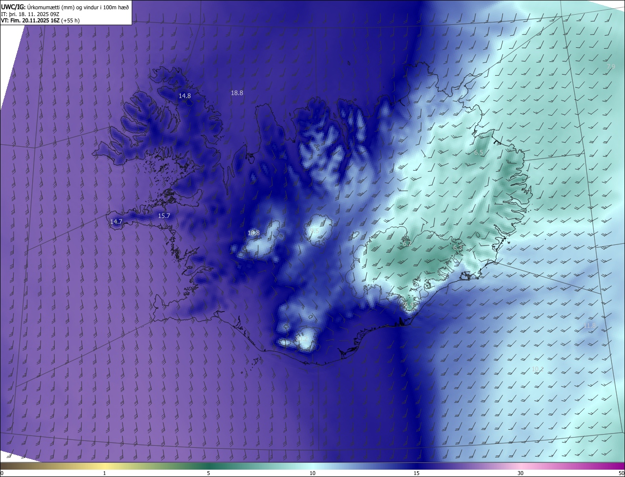Viewport: 625px width, 477px height.
Task: Click the 'VT: Fim. 20.11.2025 16Z' line
Action: point(40,20)
